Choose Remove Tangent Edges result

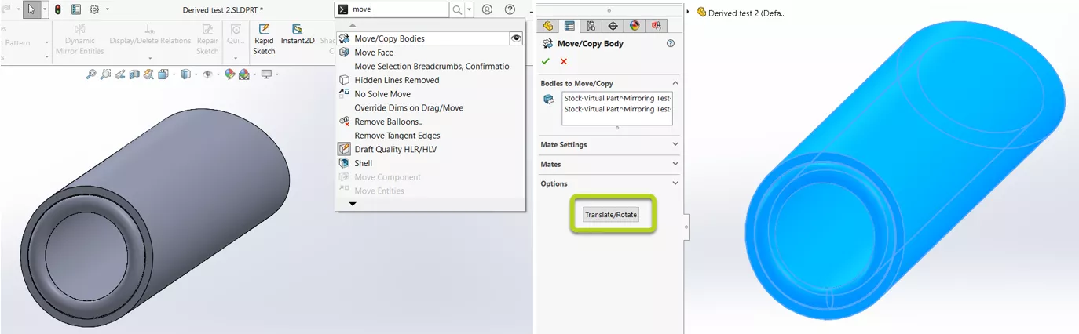click(430, 136)
